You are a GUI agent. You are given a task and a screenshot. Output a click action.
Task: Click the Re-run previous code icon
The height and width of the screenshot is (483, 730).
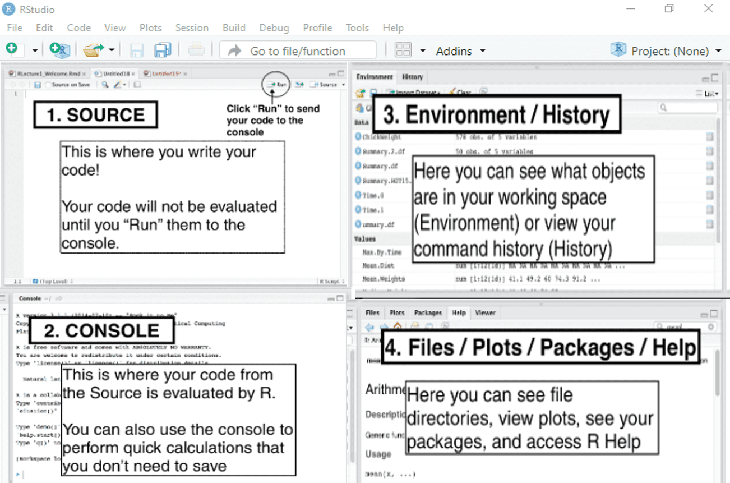click(x=299, y=84)
